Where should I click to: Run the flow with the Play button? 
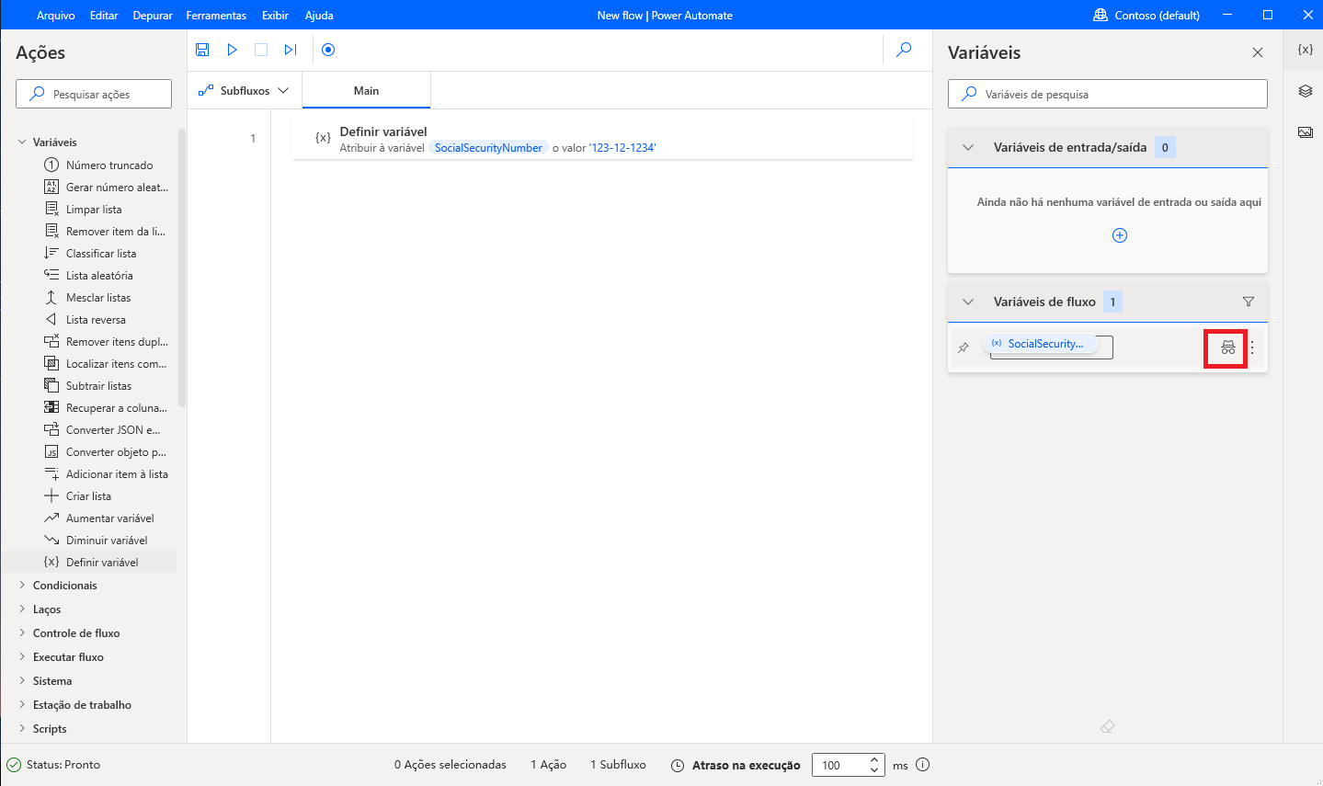[x=233, y=50]
